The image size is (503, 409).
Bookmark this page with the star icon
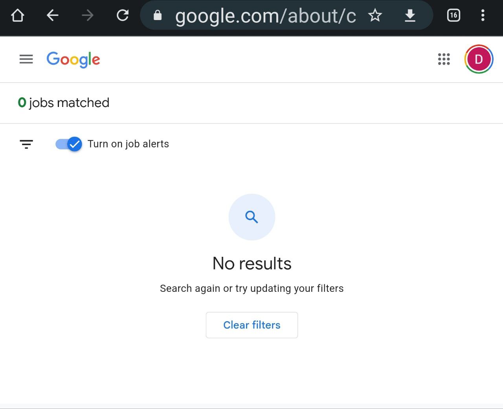point(375,15)
